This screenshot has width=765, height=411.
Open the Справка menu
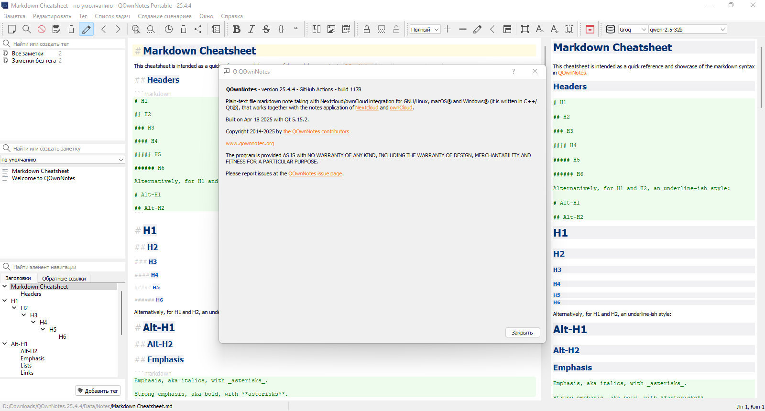(232, 16)
